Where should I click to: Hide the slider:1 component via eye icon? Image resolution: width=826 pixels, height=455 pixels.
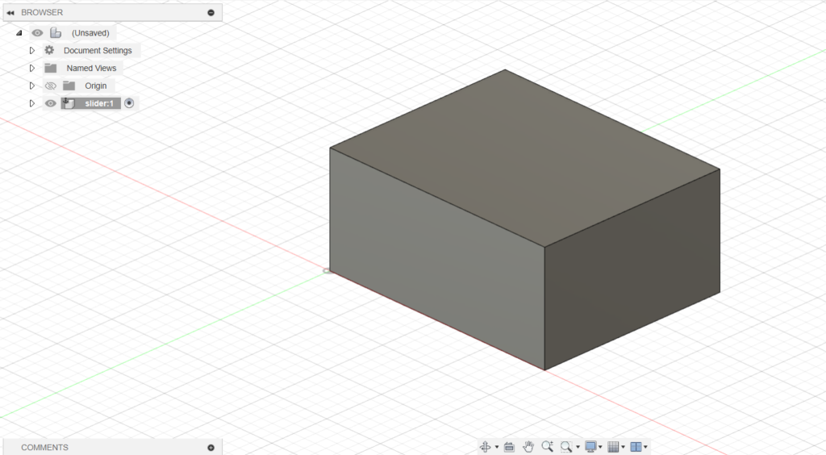pyautogui.click(x=50, y=103)
